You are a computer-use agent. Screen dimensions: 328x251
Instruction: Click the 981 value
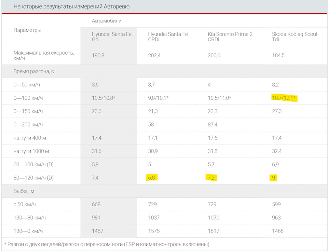pos(96,218)
